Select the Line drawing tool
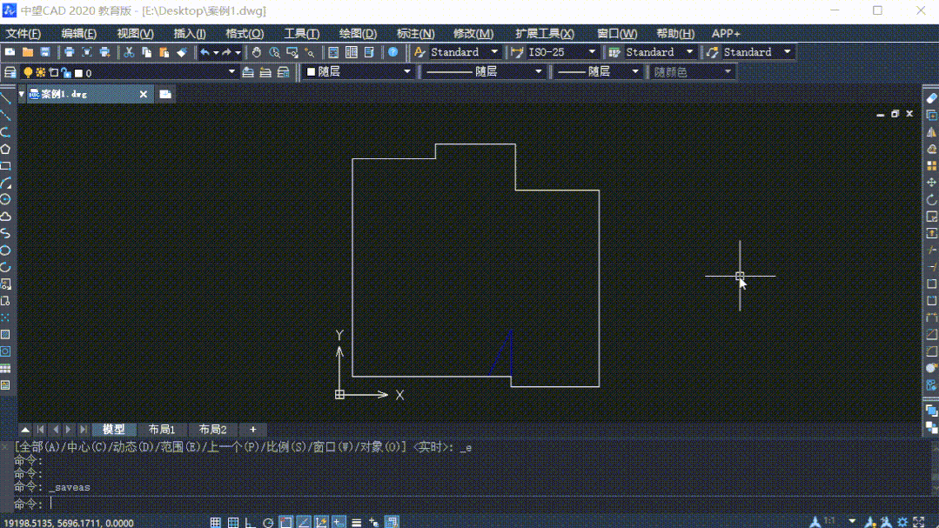The height and width of the screenshot is (528, 939). click(6, 99)
